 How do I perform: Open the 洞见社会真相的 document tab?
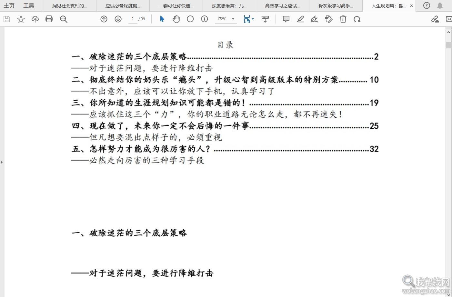70,5
